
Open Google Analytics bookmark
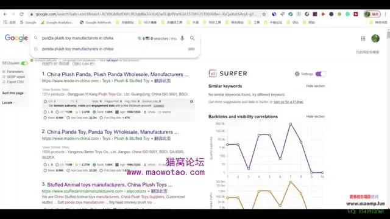(57, 23)
